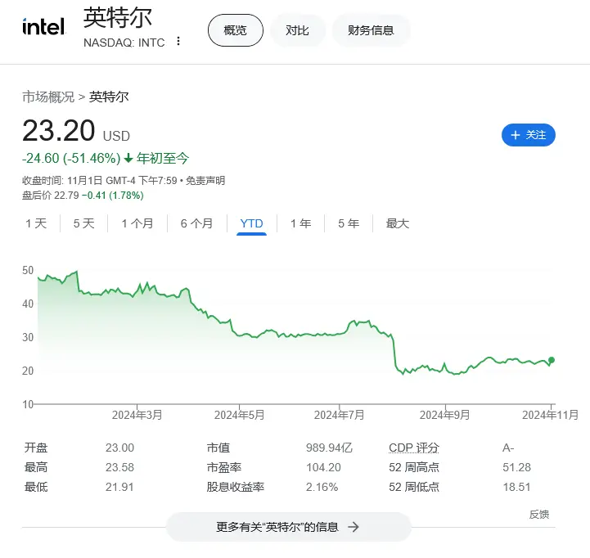Click the Intel logo
Image resolution: width=590 pixels, height=558 pixels.
[43, 27]
